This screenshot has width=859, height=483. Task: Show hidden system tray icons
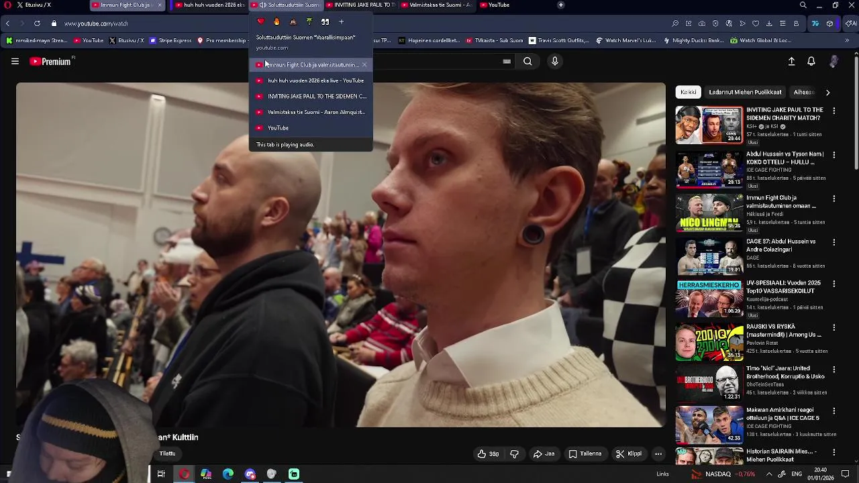pos(769,474)
